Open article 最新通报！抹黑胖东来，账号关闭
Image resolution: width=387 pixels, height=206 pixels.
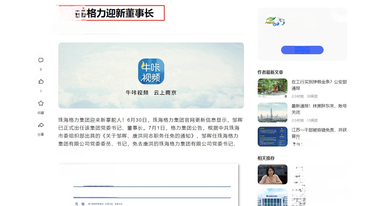click(319, 109)
